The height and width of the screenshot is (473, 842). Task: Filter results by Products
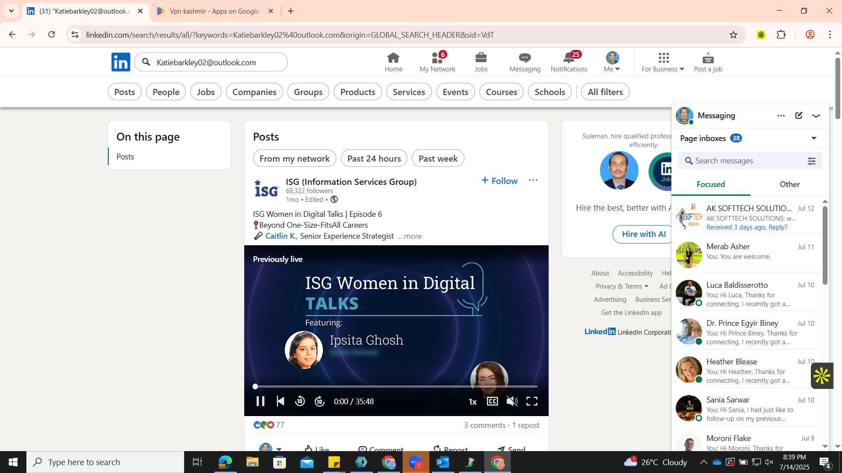pos(358,92)
